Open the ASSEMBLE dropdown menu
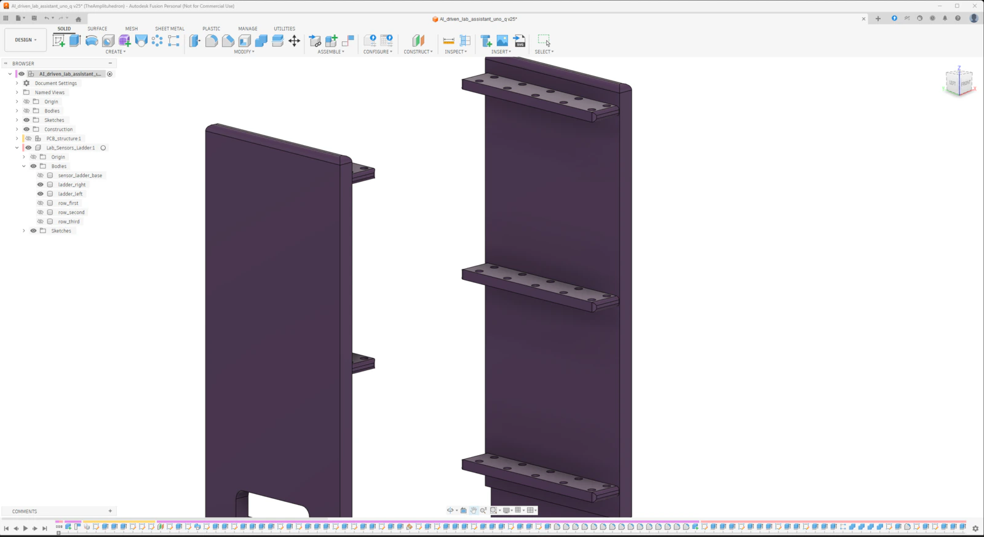The image size is (984, 537). tap(331, 52)
